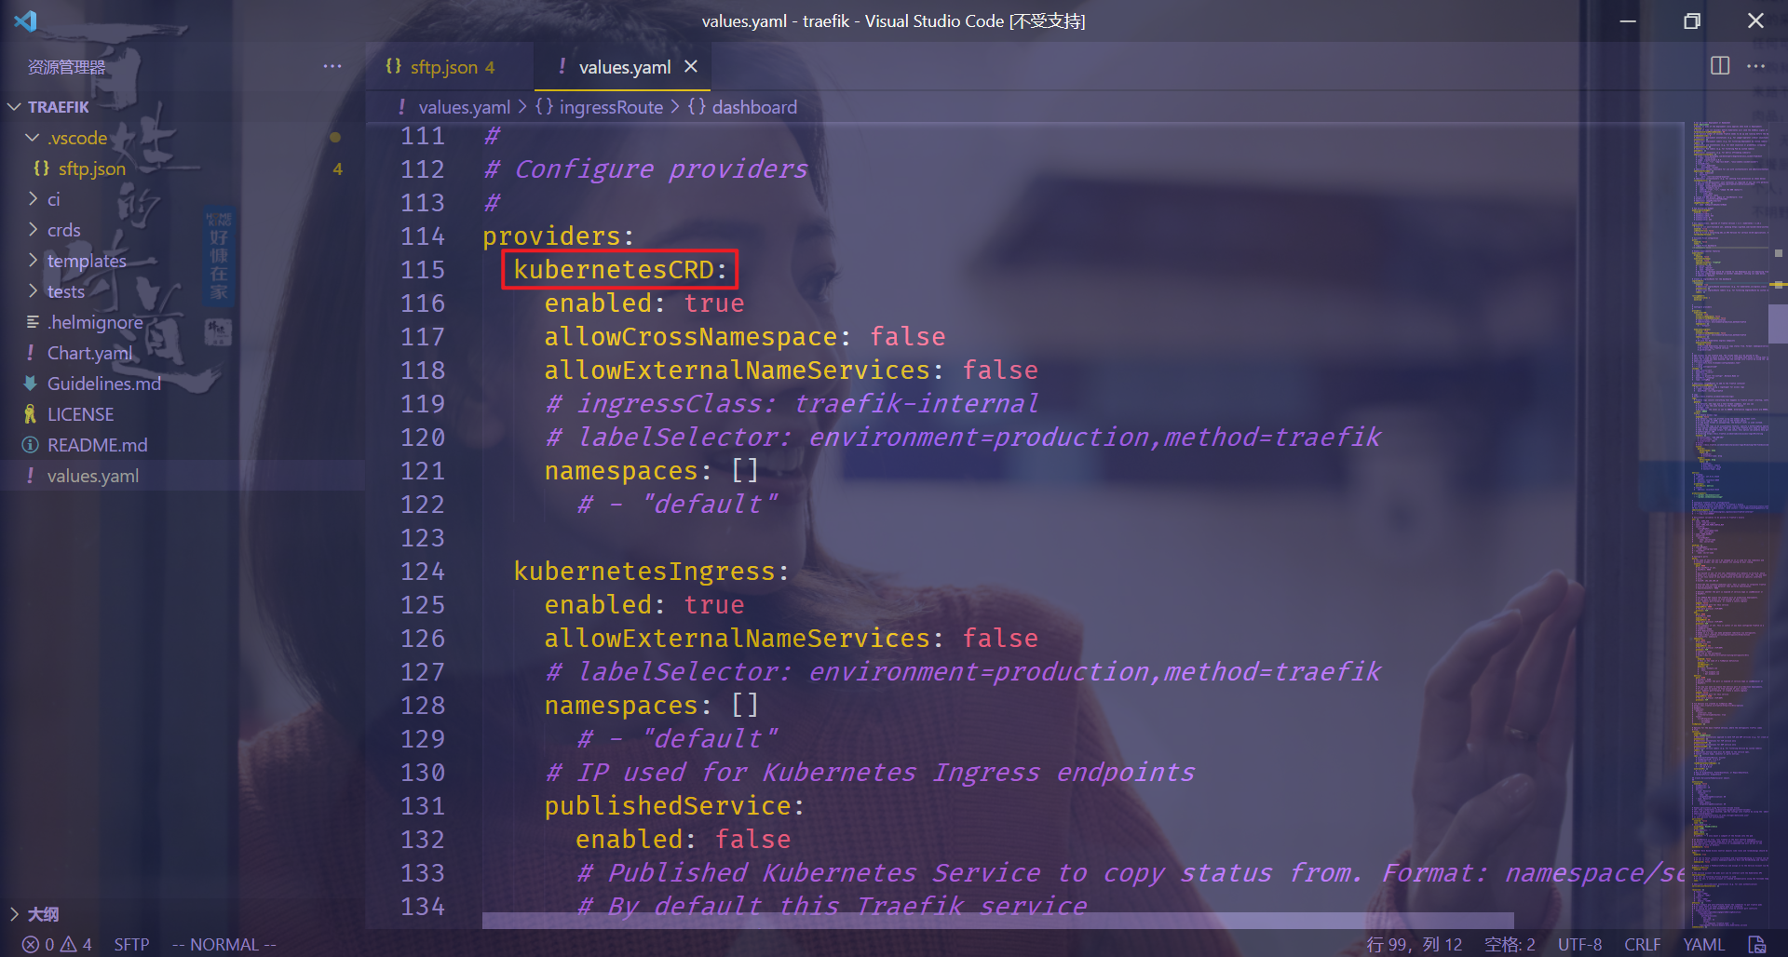Screen dimensions: 1788x957
Task: Split the editor to the right
Action: pos(1720,66)
